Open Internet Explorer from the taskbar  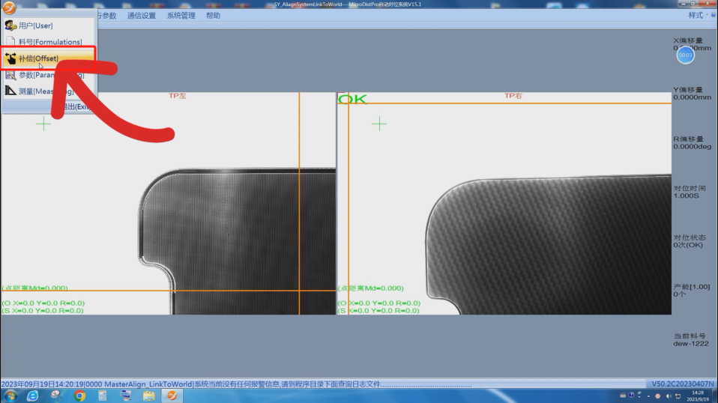point(33,396)
